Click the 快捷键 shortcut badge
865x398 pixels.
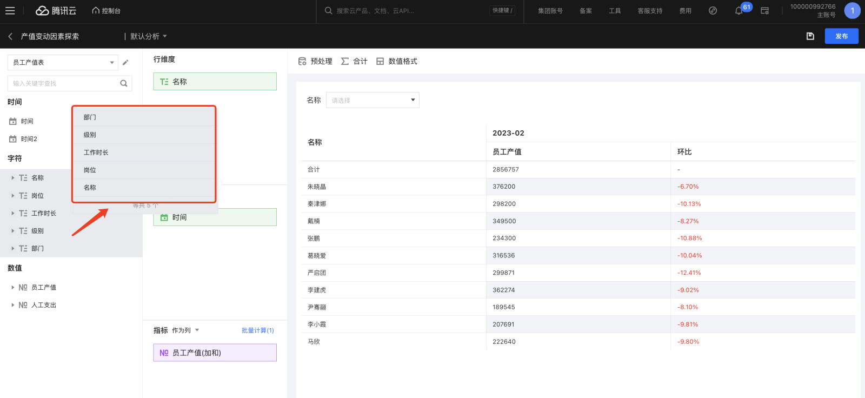click(502, 11)
